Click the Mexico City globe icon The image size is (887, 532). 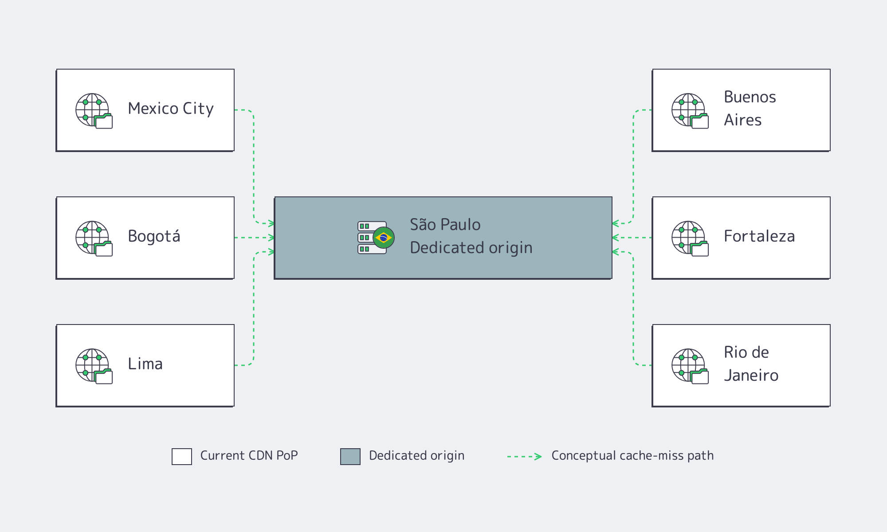pyautogui.click(x=94, y=111)
